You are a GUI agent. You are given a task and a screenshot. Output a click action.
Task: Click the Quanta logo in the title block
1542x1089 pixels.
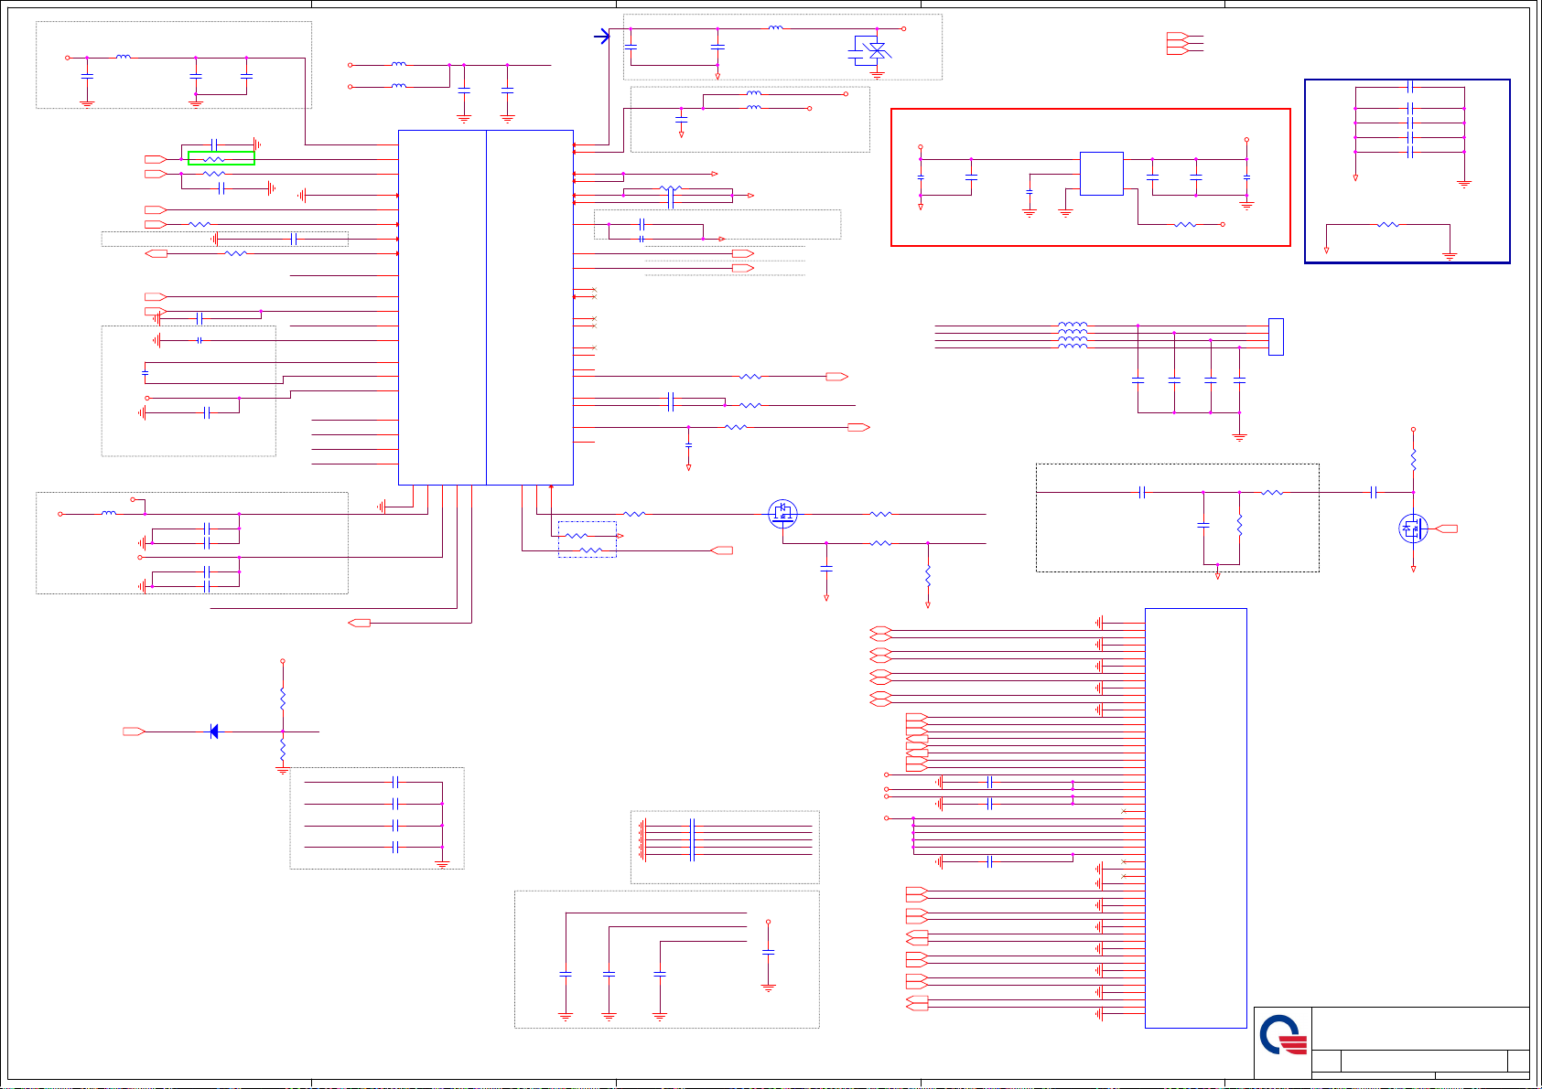(x=1283, y=1034)
